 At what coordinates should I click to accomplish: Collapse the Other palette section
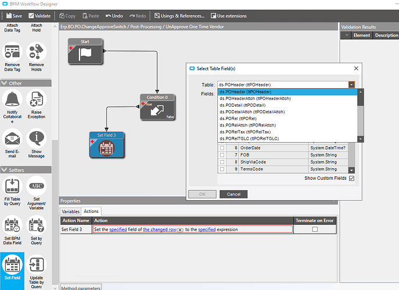[x=4, y=83]
